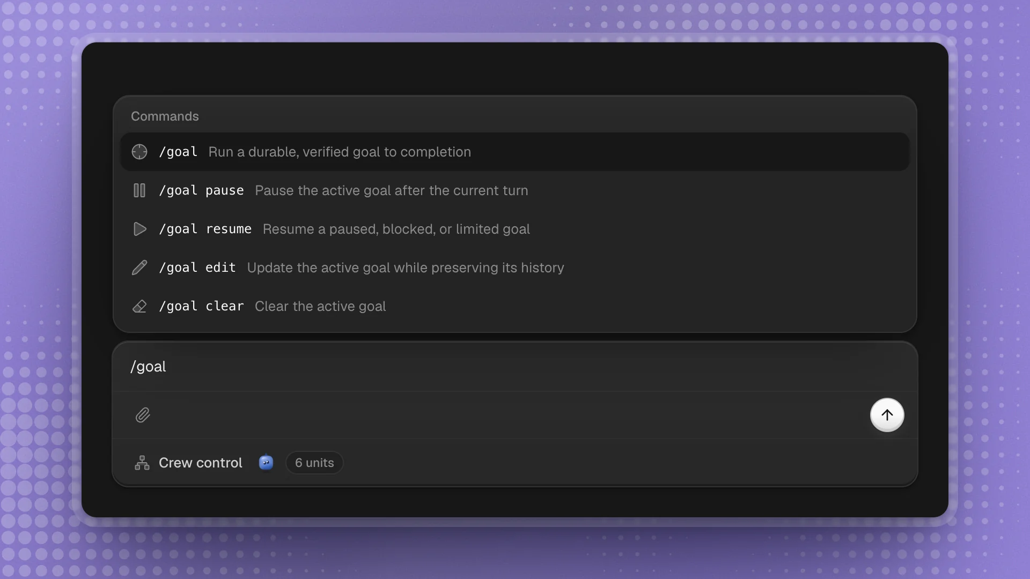The height and width of the screenshot is (579, 1030).
Task: Click the Crew control hierarchy icon
Action: click(142, 463)
